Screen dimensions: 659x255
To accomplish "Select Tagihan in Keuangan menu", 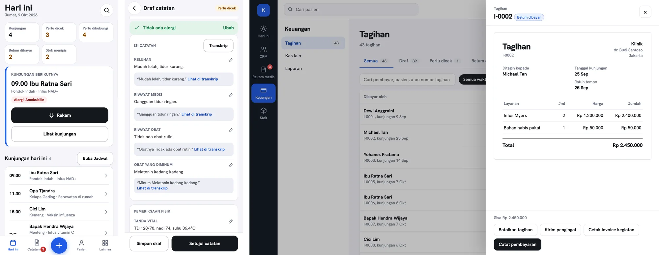I will (x=313, y=43).
